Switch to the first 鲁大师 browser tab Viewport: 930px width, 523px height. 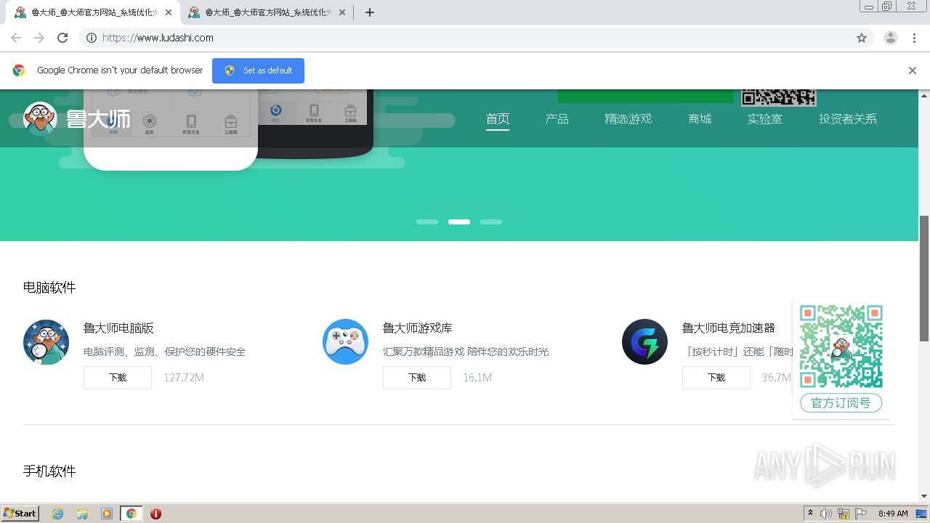pyautogui.click(x=92, y=12)
